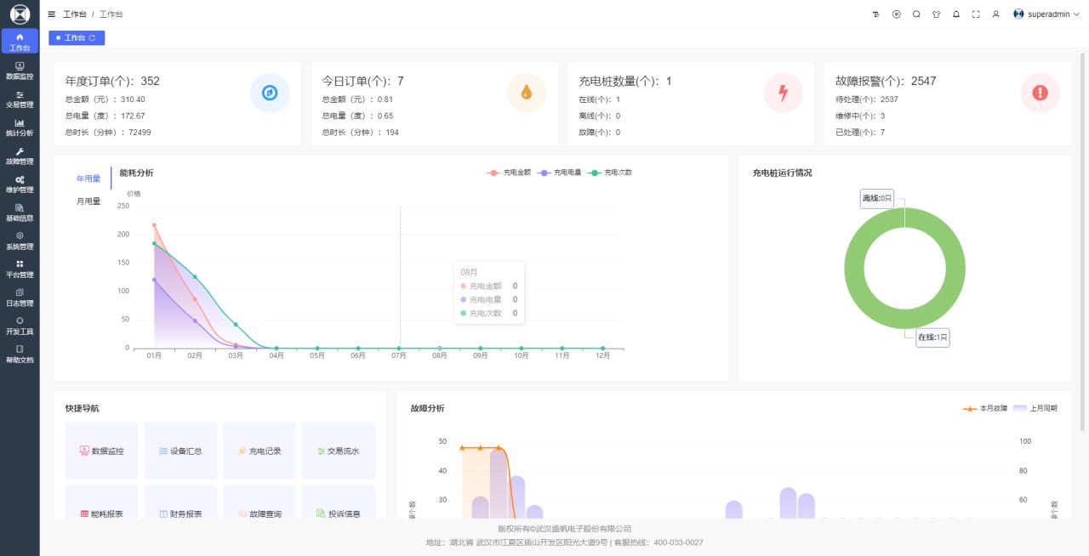Click the notification bell icon
The height and width of the screenshot is (556, 1089).
tap(956, 14)
